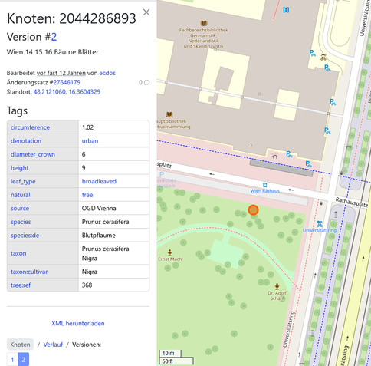Open the denotation tag key
371x366 pixels.
tap(26, 141)
